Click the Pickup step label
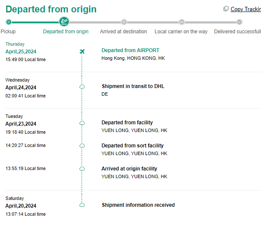The width and height of the screenshot is (261, 226). [x=8, y=32]
